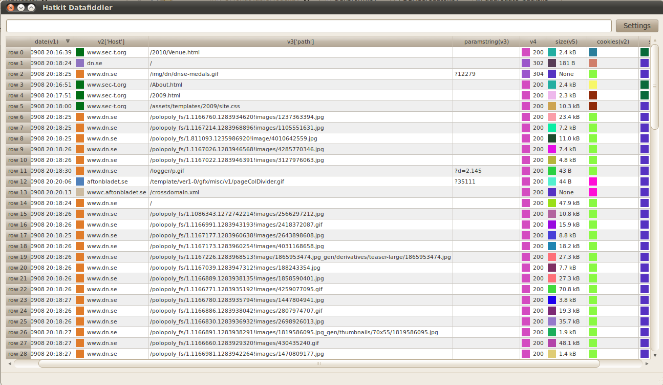The height and width of the screenshot is (385, 663).
Task: Click orange host swatch in row 2
Action: (x=80, y=74)
